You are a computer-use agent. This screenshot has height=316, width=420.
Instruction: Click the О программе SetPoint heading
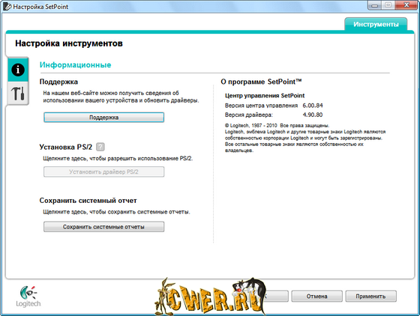261,82
